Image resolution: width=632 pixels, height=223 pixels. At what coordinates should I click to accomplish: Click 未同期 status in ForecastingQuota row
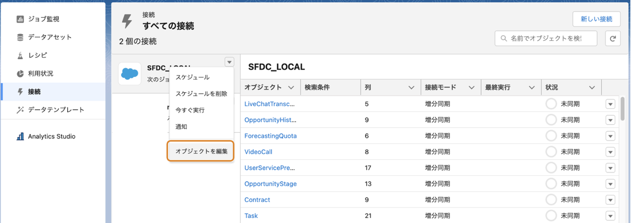[x=570, y=136]
